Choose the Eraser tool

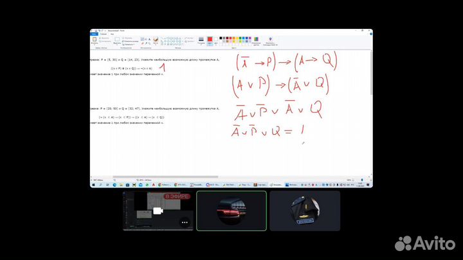(x=141, y=43)
